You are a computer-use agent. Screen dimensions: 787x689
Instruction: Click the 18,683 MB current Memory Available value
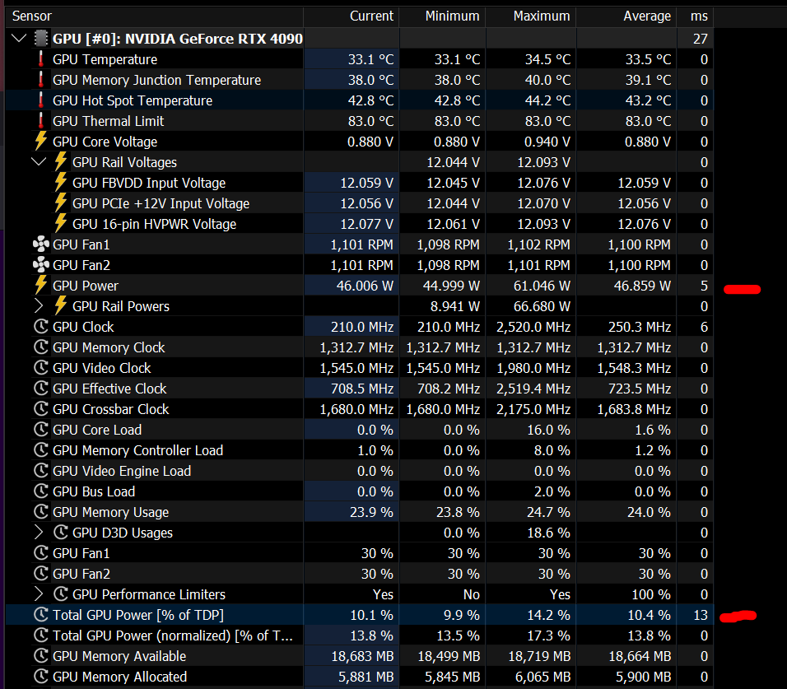click(362, 656)
